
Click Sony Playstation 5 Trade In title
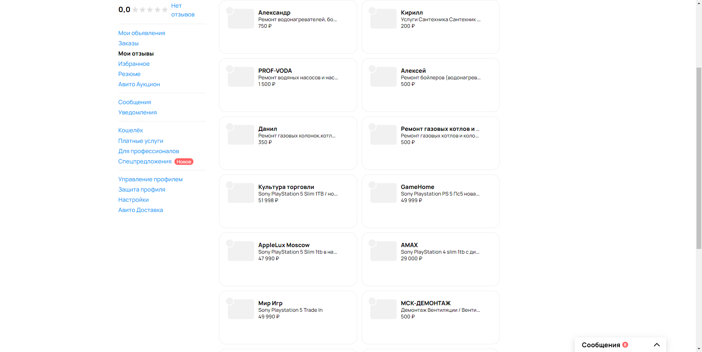[290, 310]
